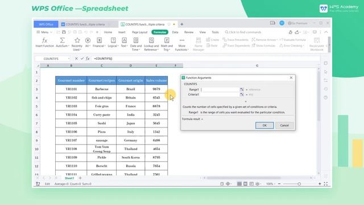The height and width of the screenshot is (205, 364).
Task: Open Lookup and Reference functions
Action: (x=151, y=44)
